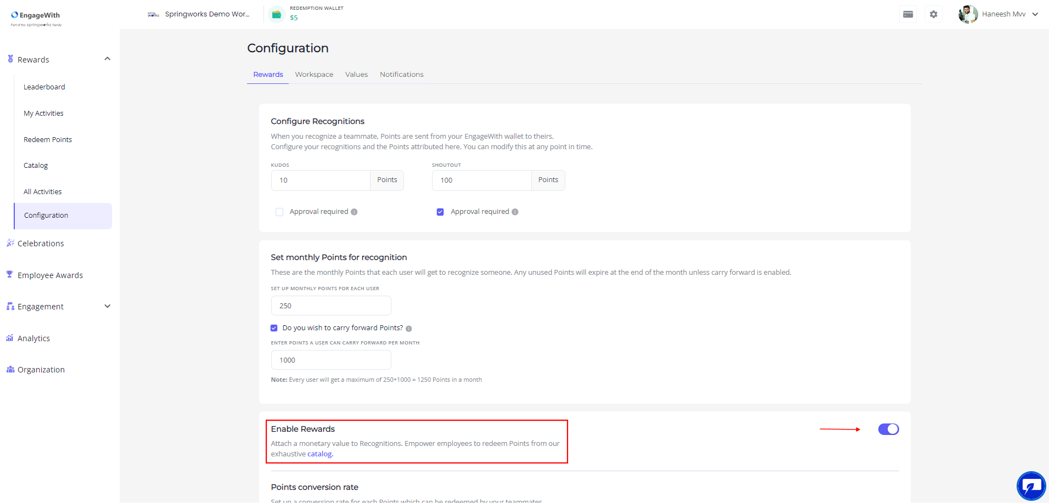Image resolution: width=1049 pixels, height=503 pixels.
Task: Click monthly points per user field
Action: click(x=331, y=306)
